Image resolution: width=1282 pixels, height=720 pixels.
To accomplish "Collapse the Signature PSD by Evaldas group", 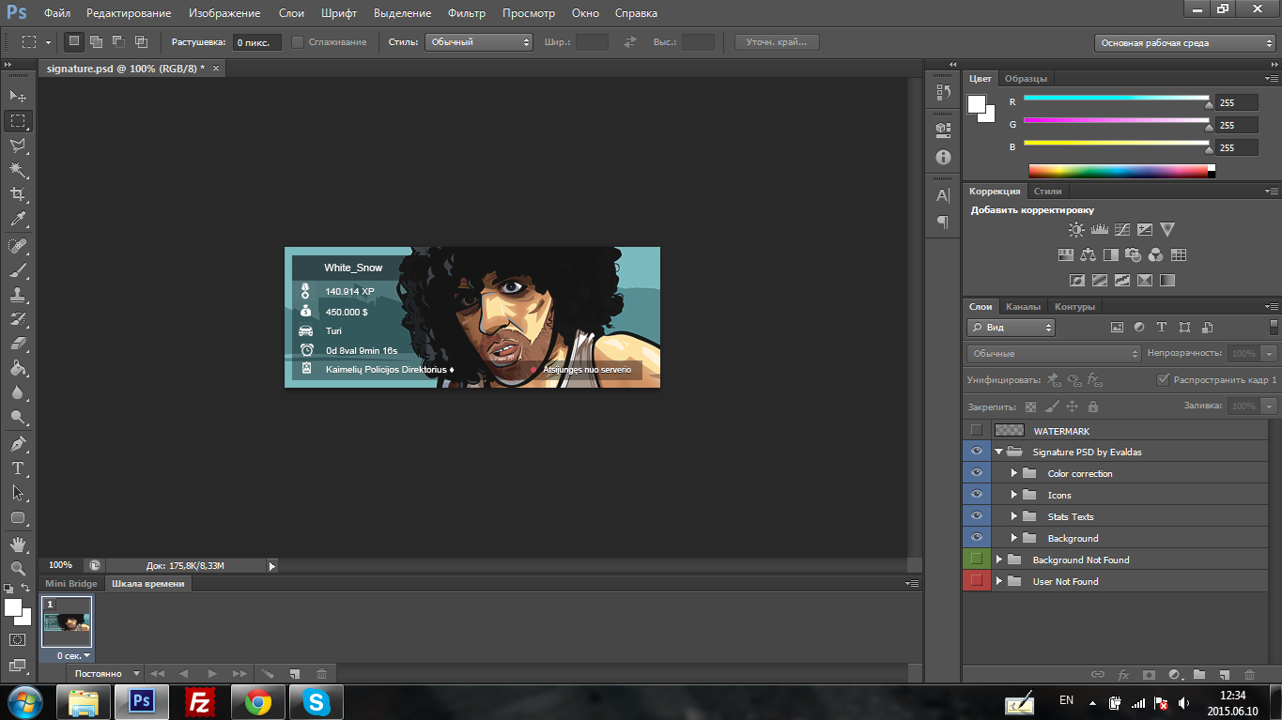I will tap(998, 452).
